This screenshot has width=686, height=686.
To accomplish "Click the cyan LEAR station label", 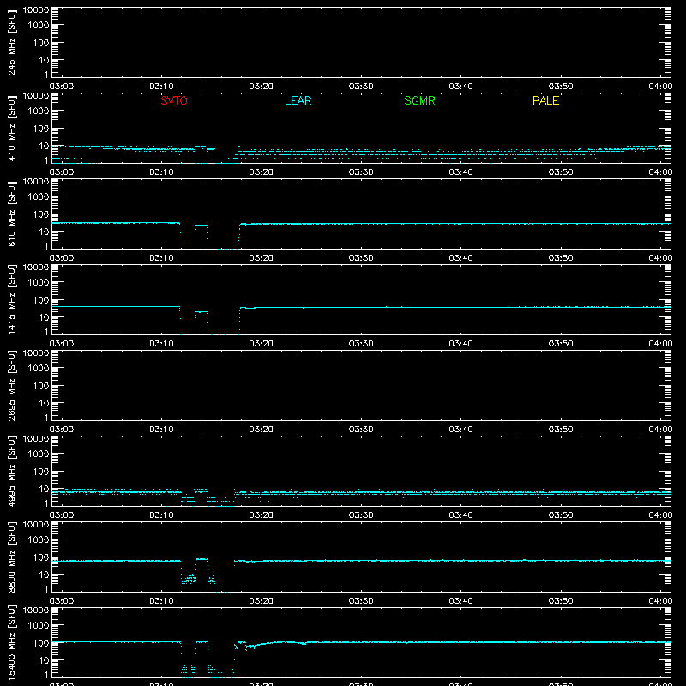I will [x=298, y=100].
